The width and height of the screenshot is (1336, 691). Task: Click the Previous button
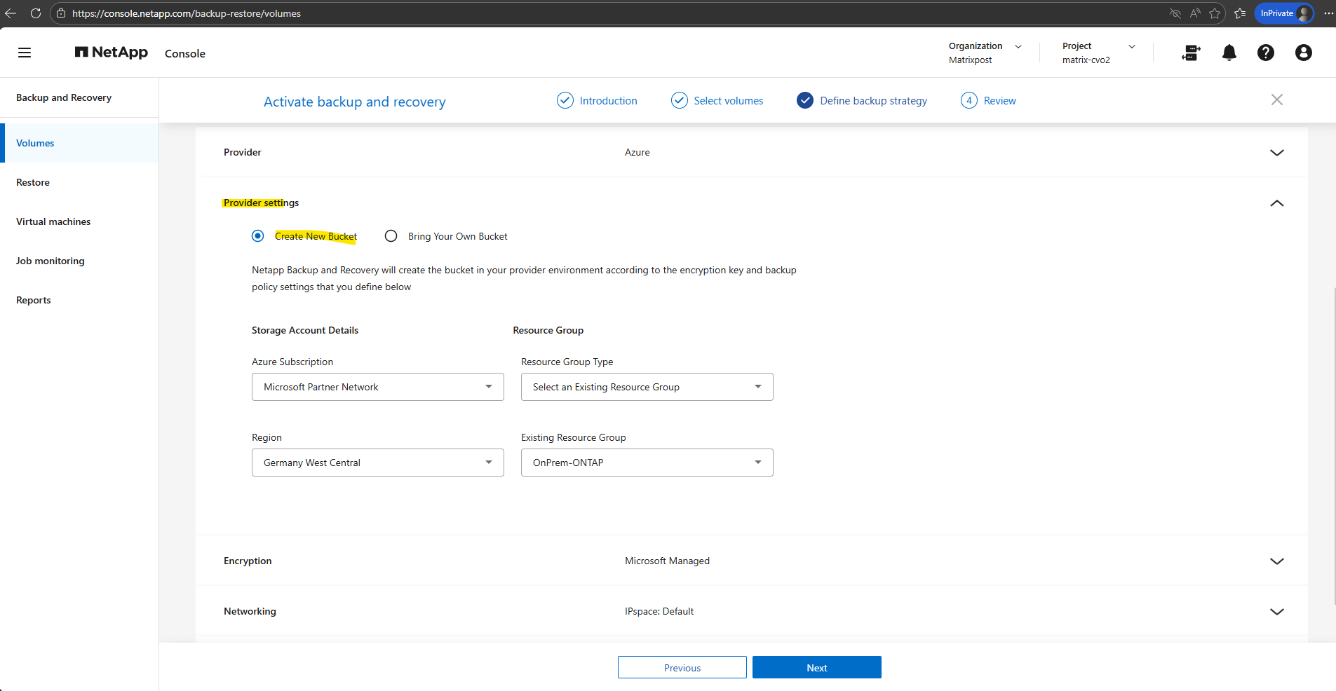[x=682, y=667]
